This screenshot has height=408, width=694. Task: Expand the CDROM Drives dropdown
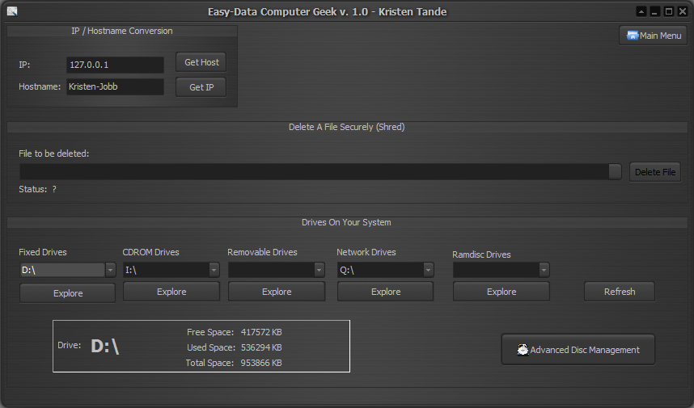pos(214,270)
